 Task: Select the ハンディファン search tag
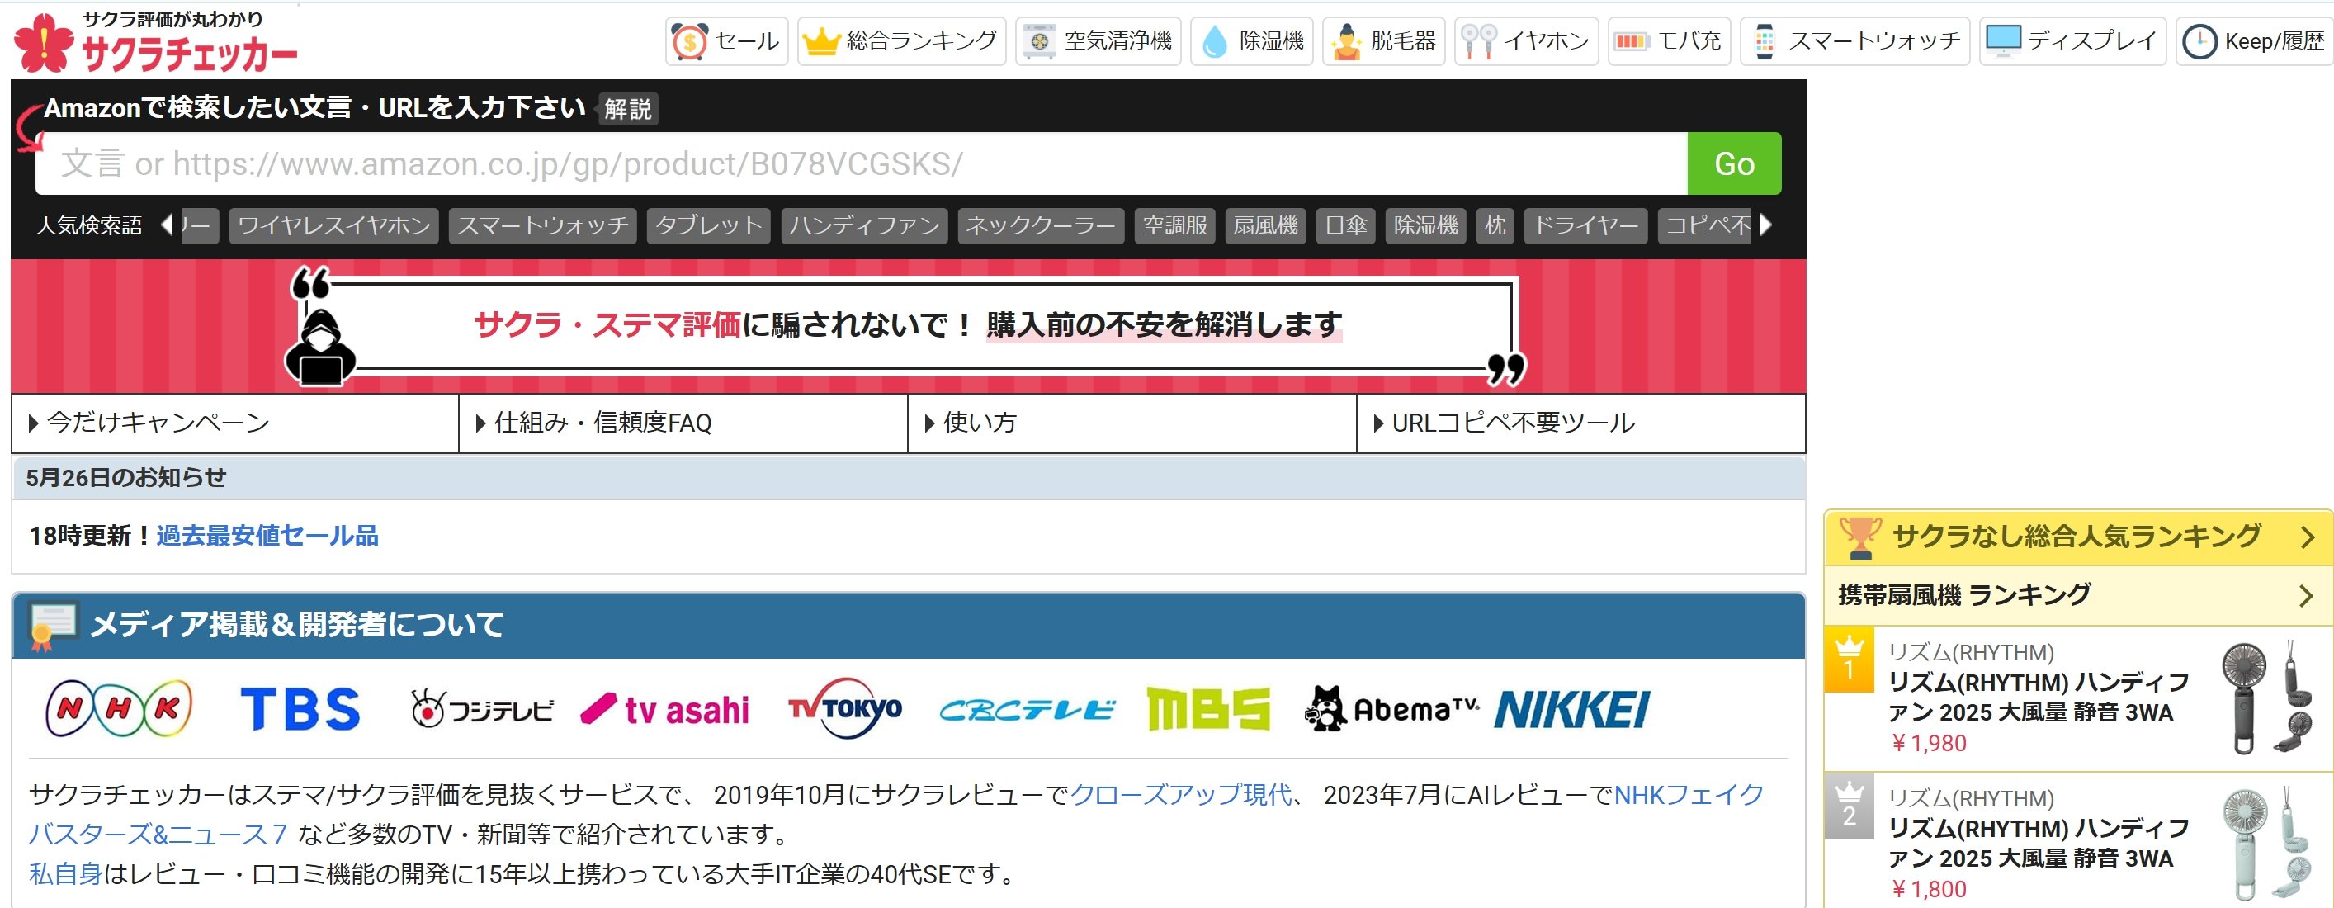click(x=864, y=225)
